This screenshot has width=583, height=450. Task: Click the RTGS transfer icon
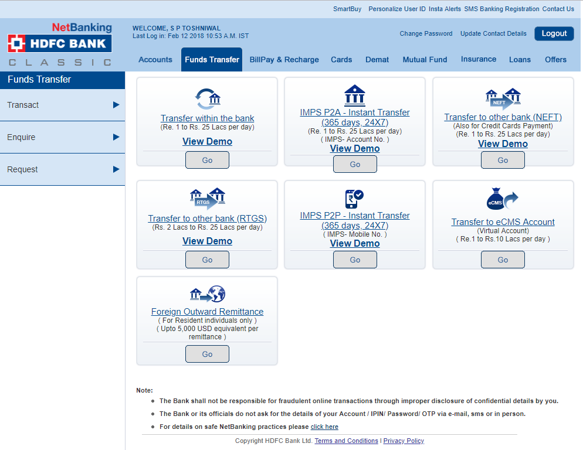[208, 199]
